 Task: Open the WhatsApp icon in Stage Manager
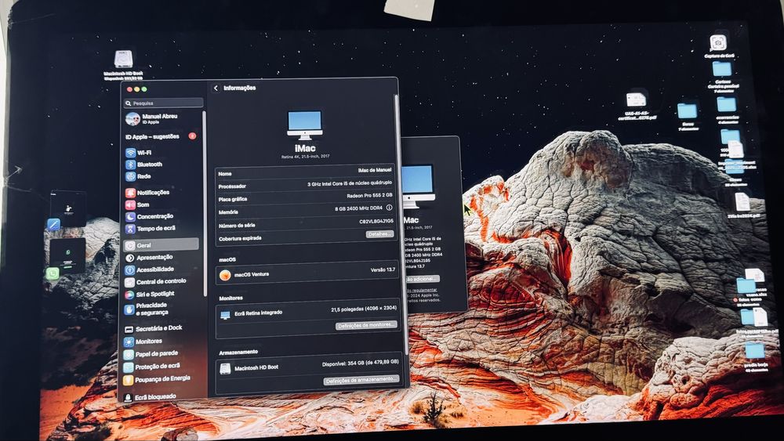point(52,273)
